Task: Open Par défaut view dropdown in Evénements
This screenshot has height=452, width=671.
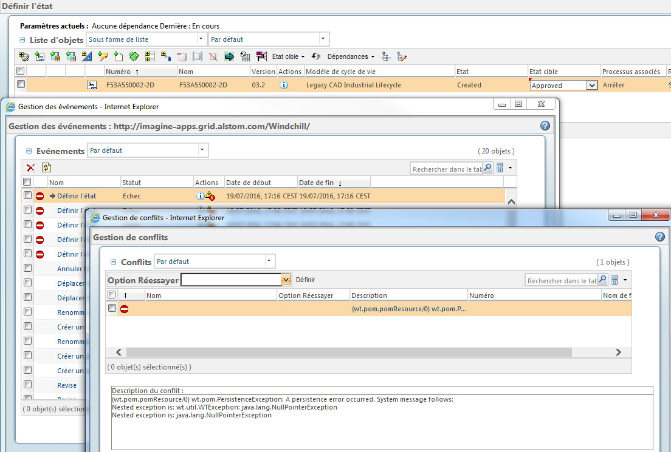Action: (x=202, y=150)
